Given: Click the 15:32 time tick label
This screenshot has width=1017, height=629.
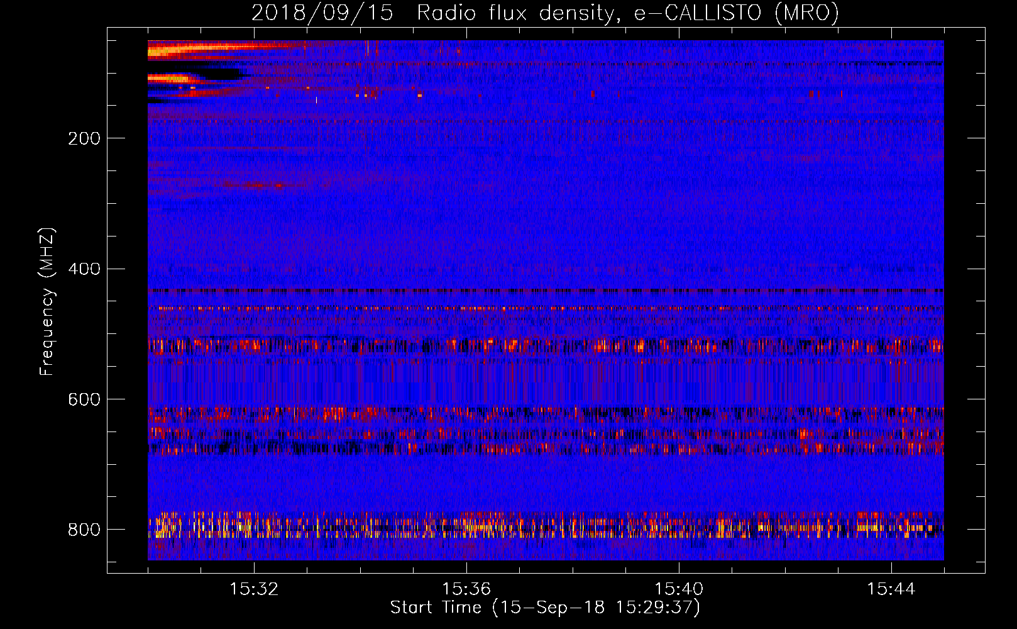Looking at the screenshot, I should point(254,589).
